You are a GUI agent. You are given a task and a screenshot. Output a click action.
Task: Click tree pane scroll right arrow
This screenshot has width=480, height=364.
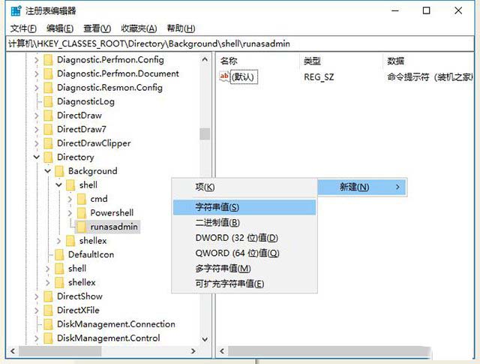coord(193,351)
